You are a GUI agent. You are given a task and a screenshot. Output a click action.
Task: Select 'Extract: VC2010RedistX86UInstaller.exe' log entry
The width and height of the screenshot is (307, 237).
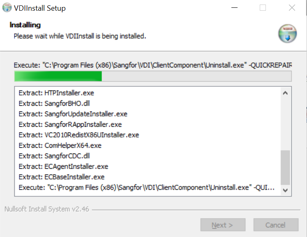pyautogui.click(x=79, y=135)
